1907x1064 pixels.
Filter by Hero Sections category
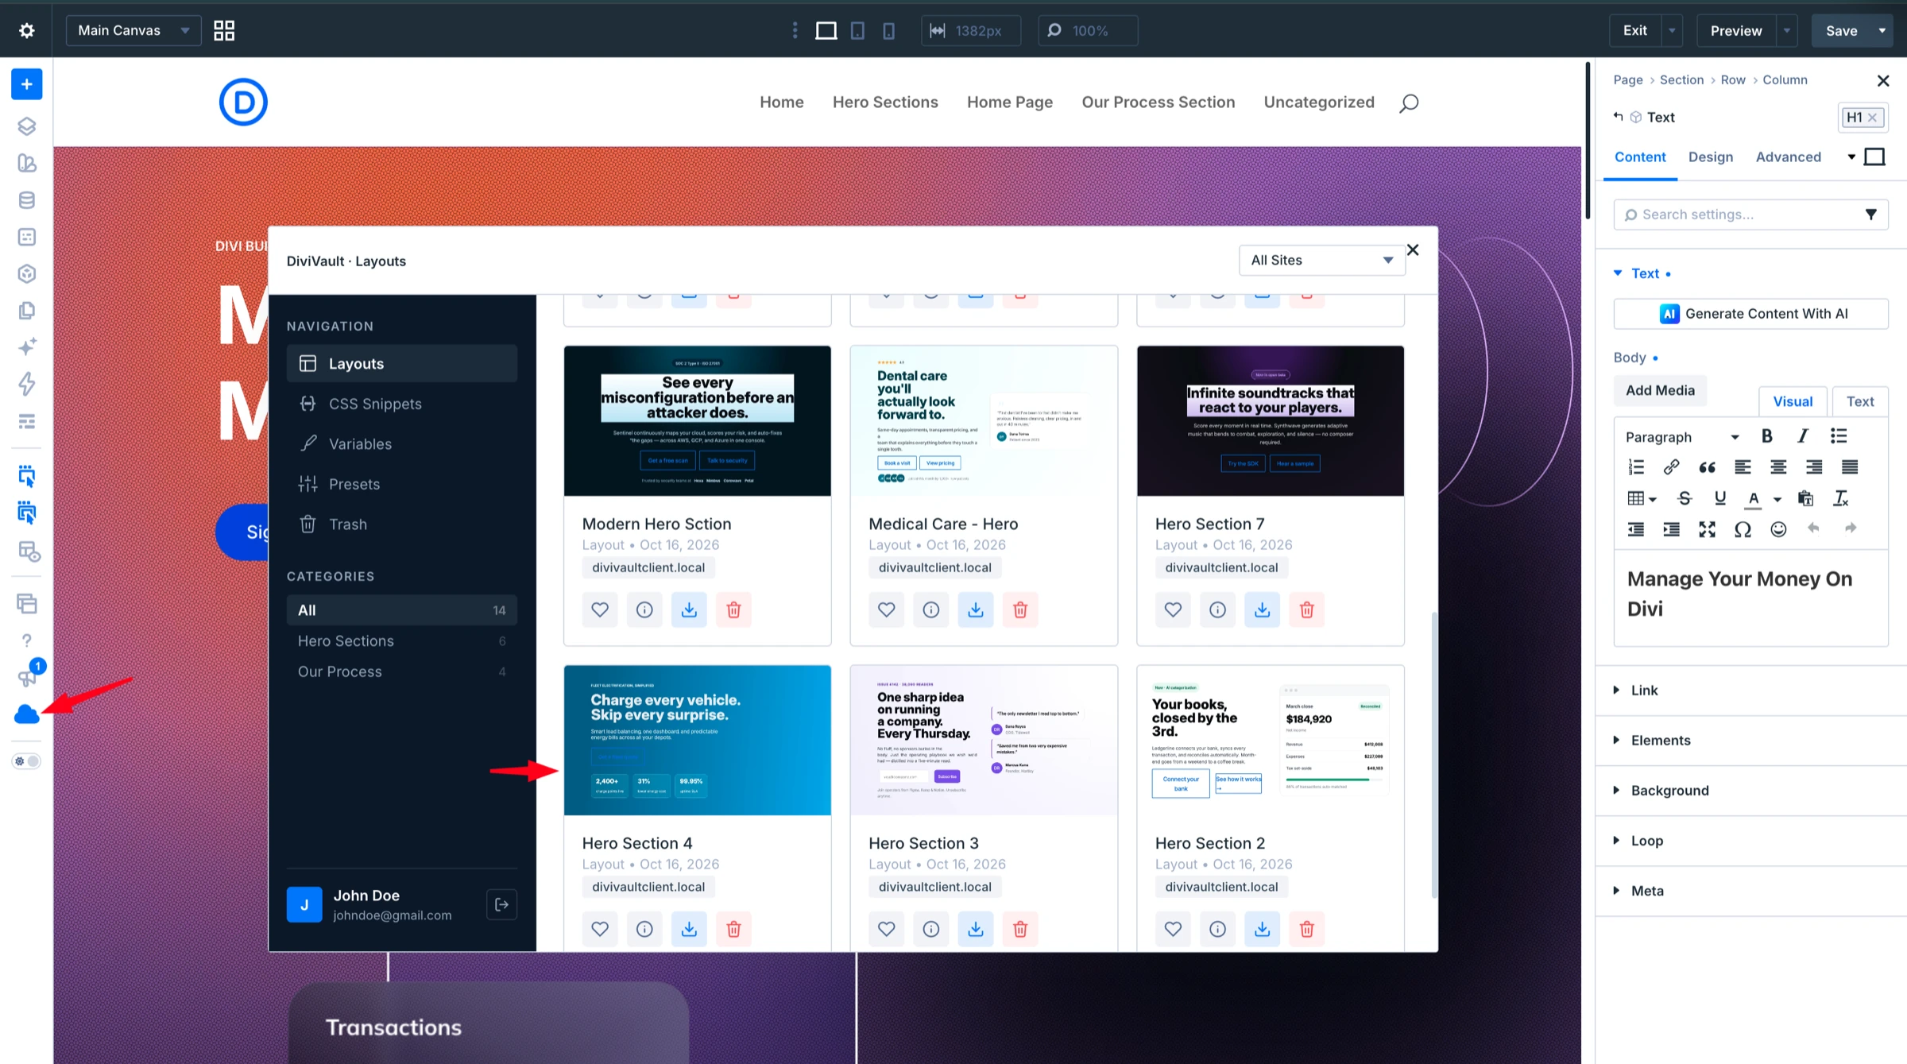click(x=401, y=641)
